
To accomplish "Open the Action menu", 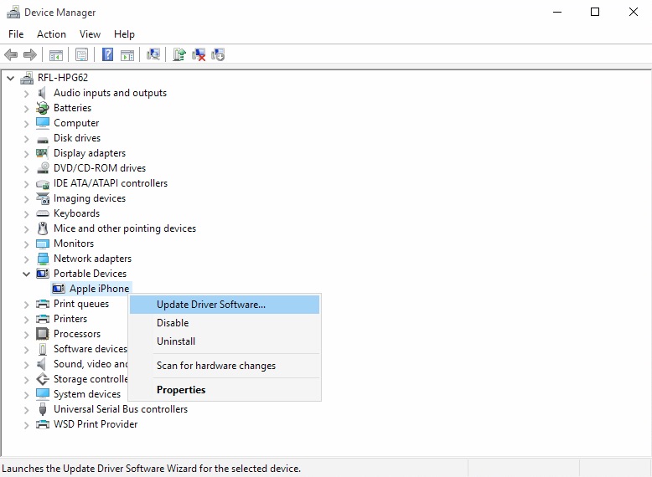I will click(x=51, y=34).
